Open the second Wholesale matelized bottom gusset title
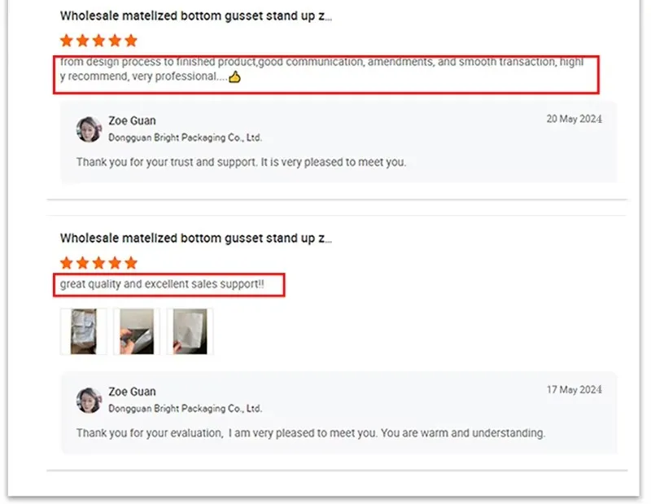This screenshot has height=504, width=651. [196, 239]
